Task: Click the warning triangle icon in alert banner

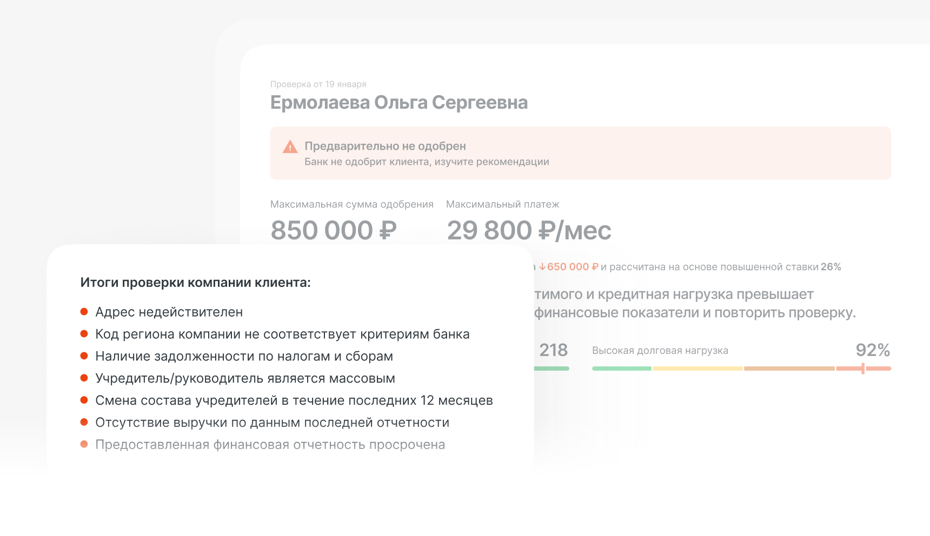Action: [290, 146]
